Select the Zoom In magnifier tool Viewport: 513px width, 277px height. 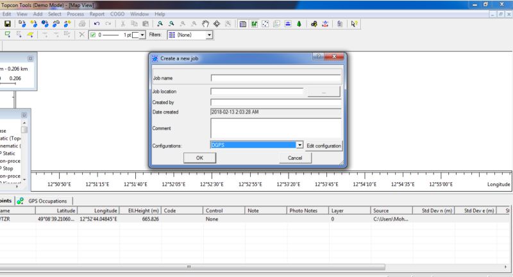[160, 24]
